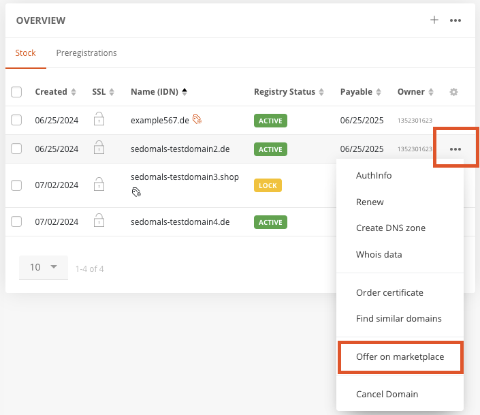The width and height of the screenshot is (480, 415).
Task: Check the sedomals-testdomain4.de row checkbox
Action: point(16,221)
